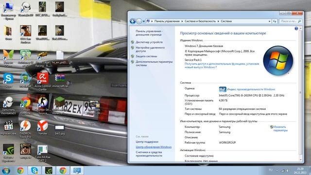
Task: Open Skype desktop shortcut
Action: point(8,80)
